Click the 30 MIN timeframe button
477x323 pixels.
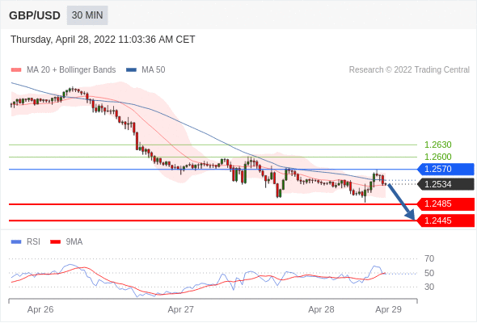click(87, 15)
